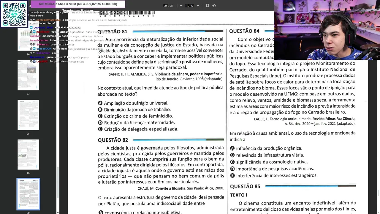
Task: Click the ME MUDAR ANO Q VEM goal bar
Action: point(78,4)
